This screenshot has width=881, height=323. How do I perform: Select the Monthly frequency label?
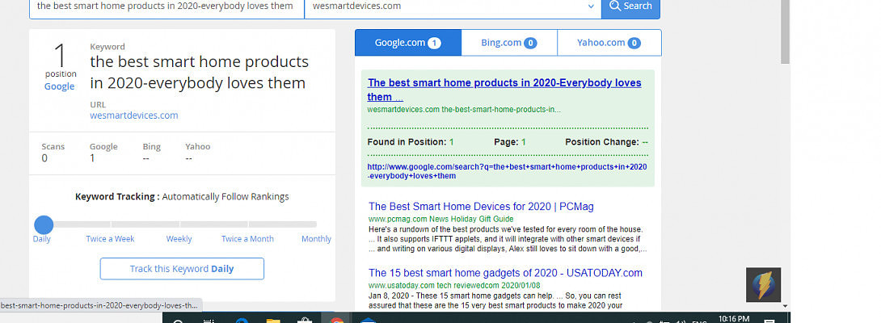[316, 239]
